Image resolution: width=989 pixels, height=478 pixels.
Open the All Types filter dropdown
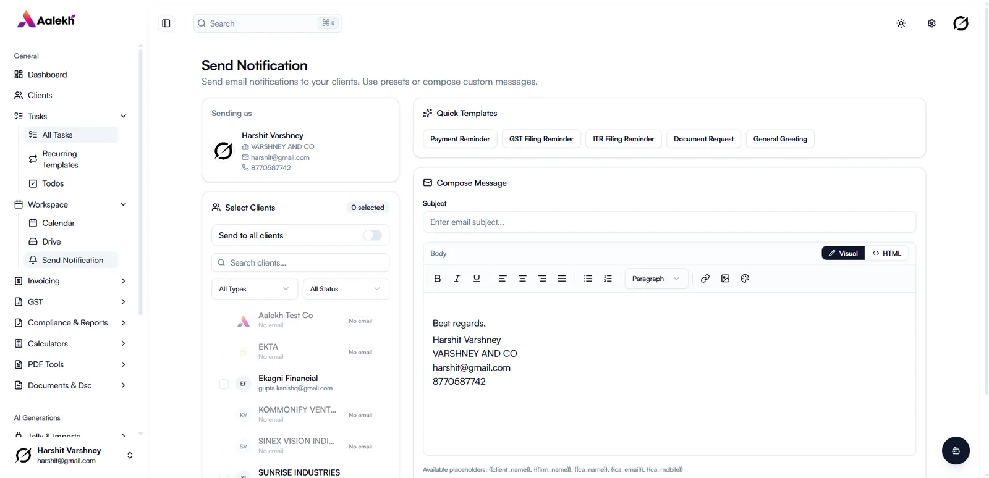(x=254, y=289)
